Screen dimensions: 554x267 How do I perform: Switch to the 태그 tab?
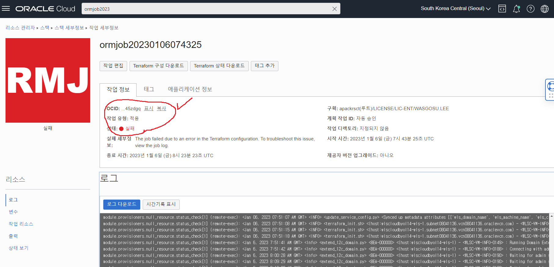tap(149, 89)
